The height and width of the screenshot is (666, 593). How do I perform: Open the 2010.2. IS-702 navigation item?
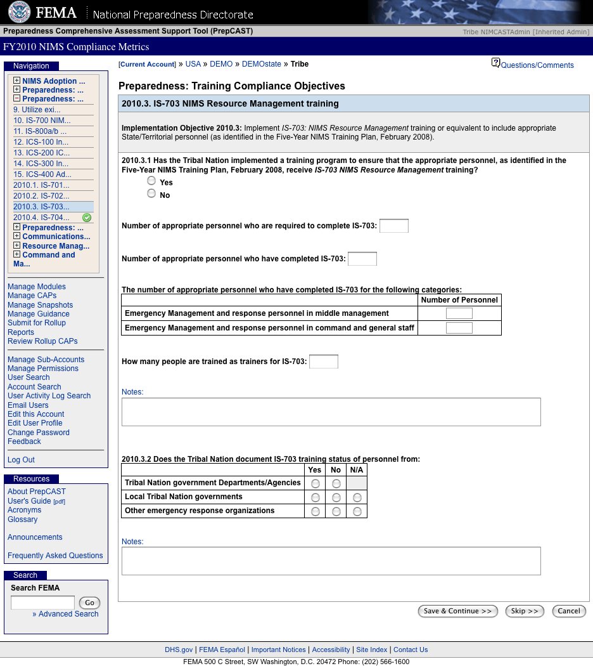41,196
